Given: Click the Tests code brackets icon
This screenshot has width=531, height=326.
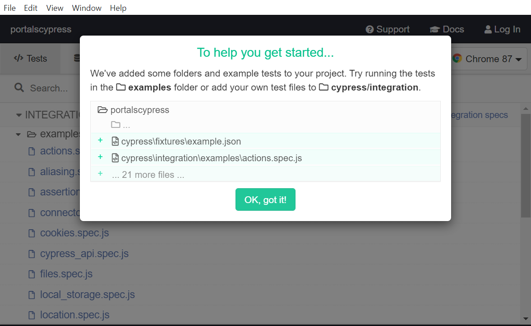Looking at the screenshot, I should [x=18, y=59].
